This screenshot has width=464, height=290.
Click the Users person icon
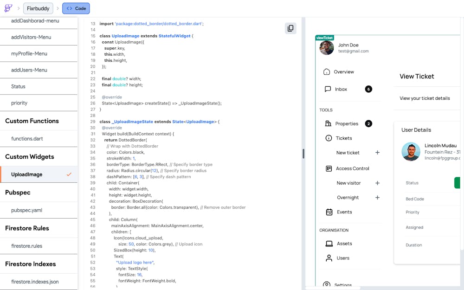(329, 258)
